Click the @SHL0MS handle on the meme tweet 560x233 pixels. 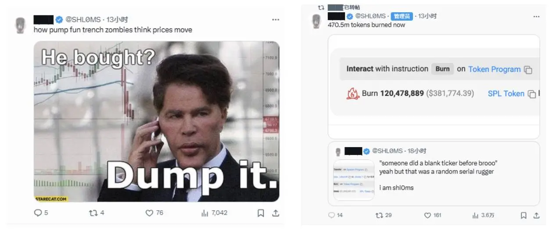pyautogui.click(x=83, y=20)
